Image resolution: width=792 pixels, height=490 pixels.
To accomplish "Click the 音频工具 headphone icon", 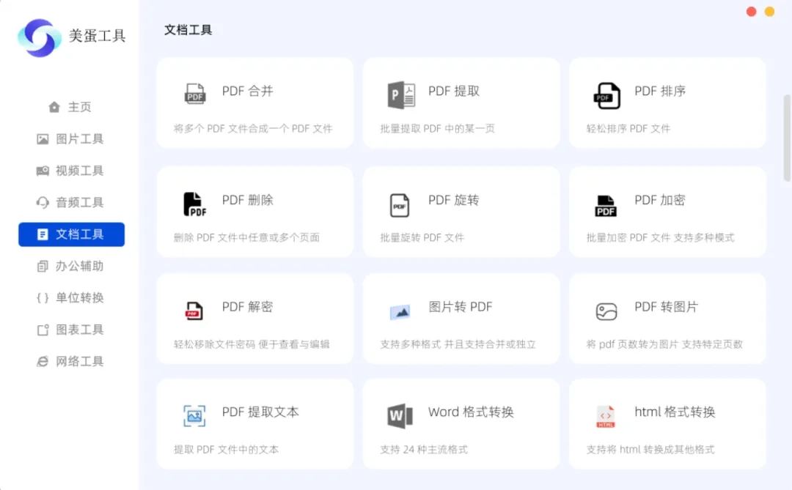I will coord(44,202).
